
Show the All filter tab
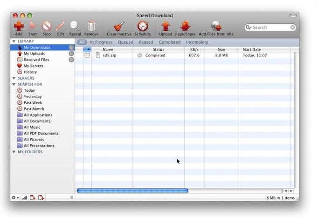82,42
